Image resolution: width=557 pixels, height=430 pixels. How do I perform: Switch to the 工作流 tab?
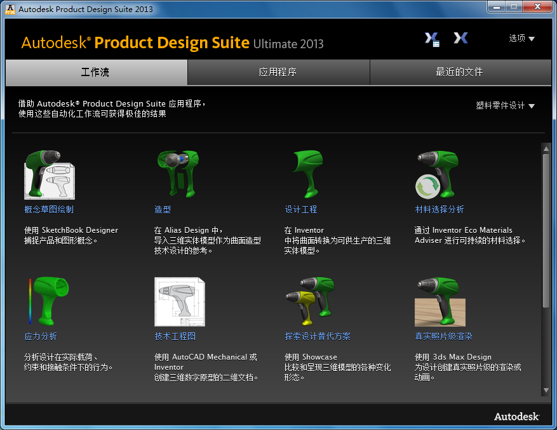point(97,72)
